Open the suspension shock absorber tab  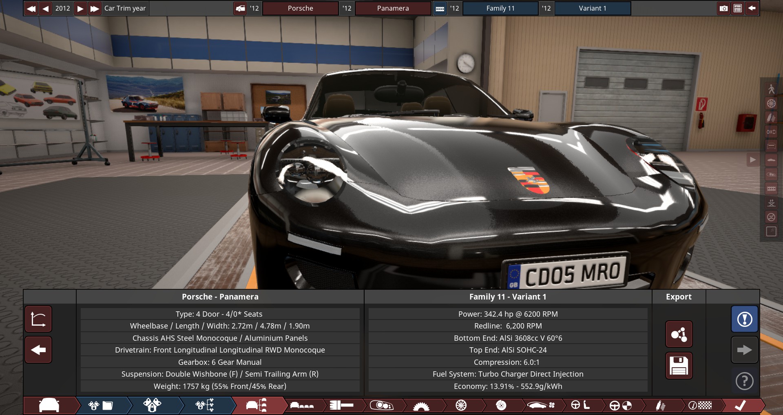660,405
